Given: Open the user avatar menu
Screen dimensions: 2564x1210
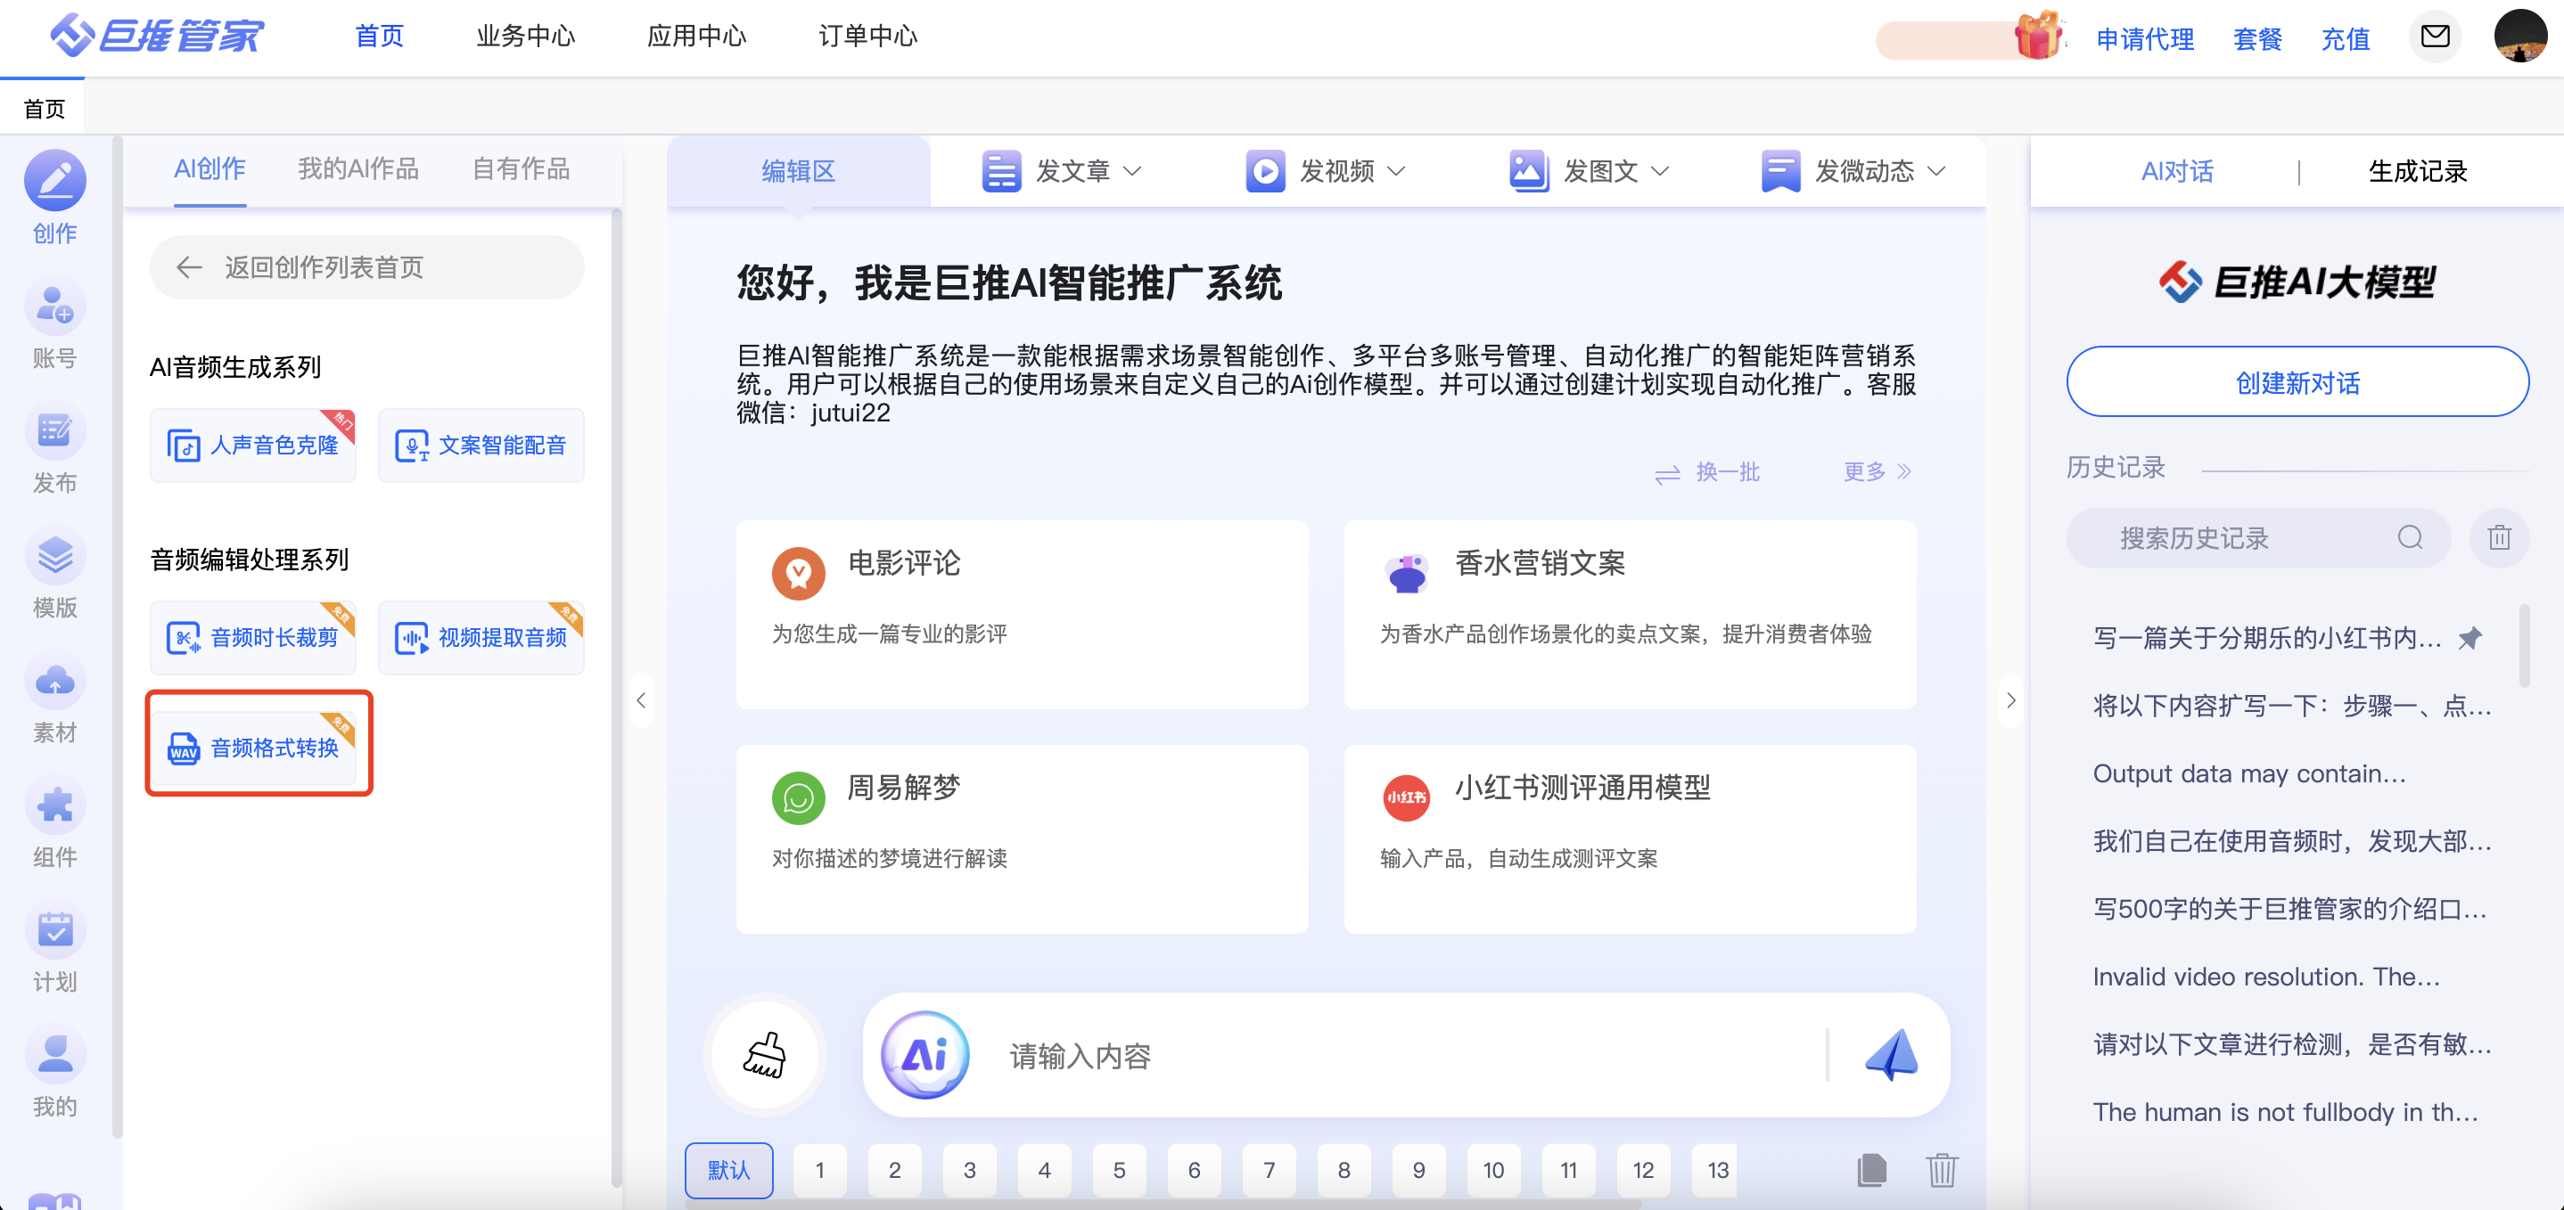Looking at the screenshot, I should pos(2520,37).
